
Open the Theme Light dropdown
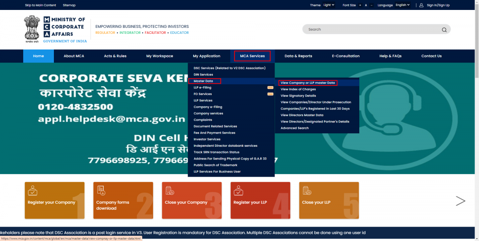click(329, 5)
